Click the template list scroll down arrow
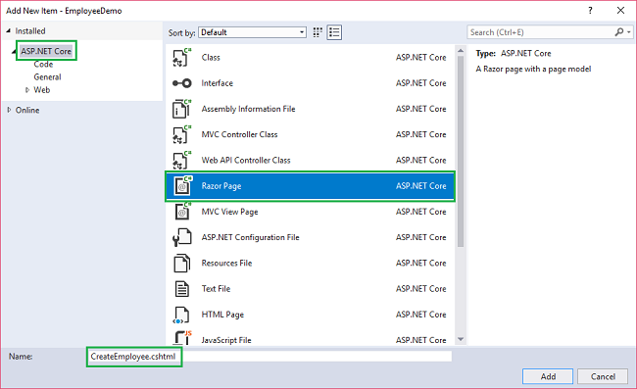 pyautogui.click(x=461, y=339)
